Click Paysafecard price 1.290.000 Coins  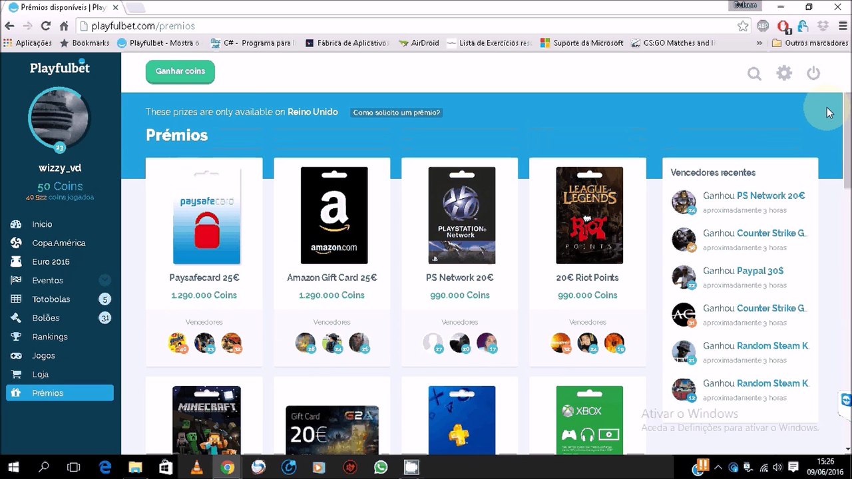click(204, 295)
